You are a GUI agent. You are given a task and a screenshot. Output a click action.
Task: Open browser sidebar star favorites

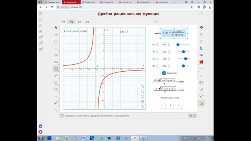[x=40, y=25]
